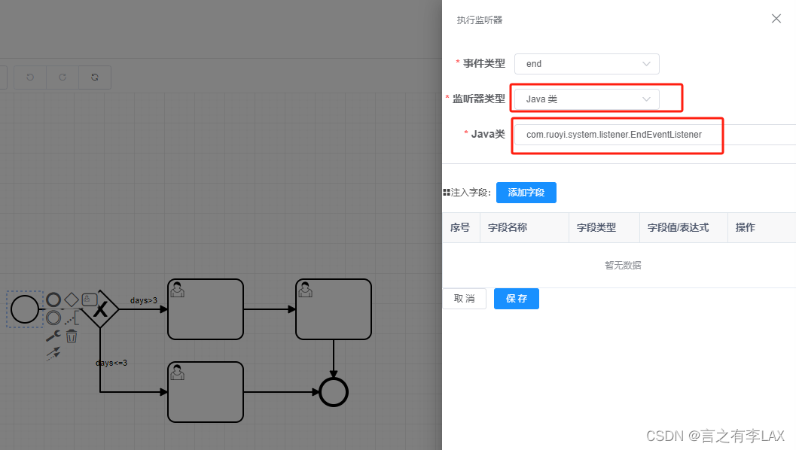Click the 添加字段 button
This screenshot has width=796, height=450.
526,193
